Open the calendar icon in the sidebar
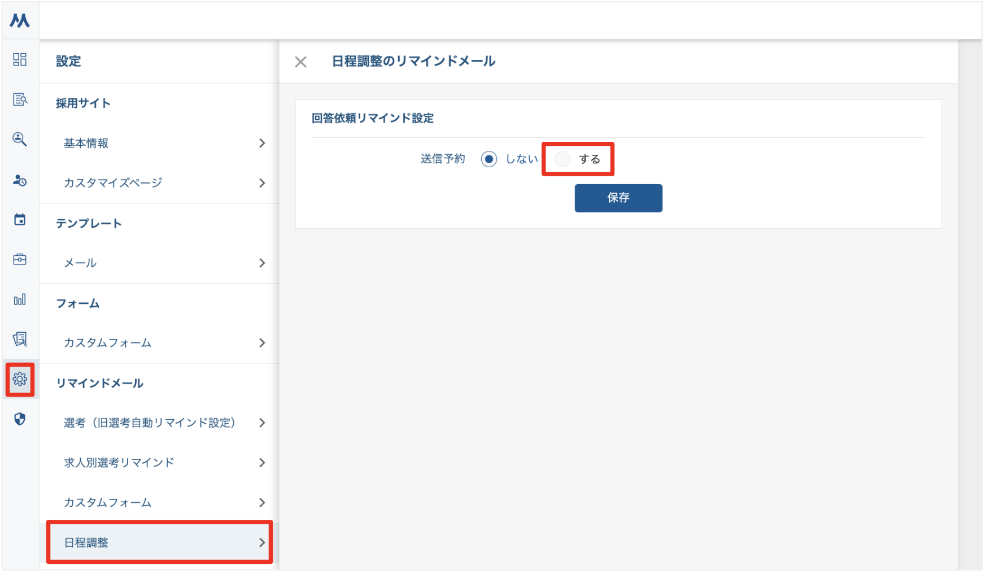The image size is (986, 574). coord(20,220)
